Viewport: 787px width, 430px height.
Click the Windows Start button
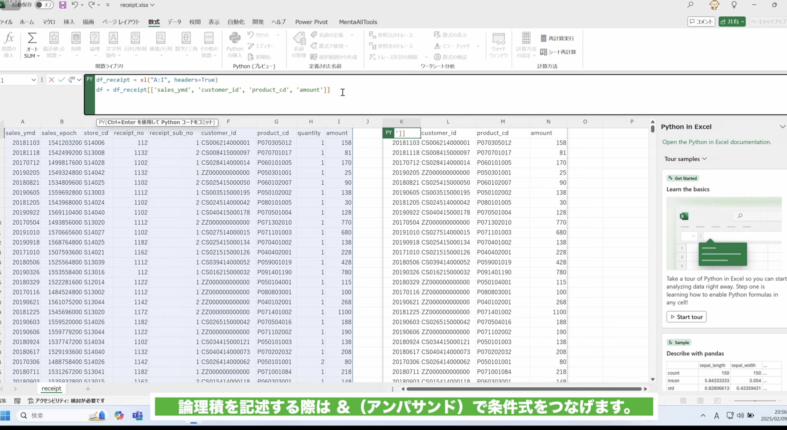point(5,415)
